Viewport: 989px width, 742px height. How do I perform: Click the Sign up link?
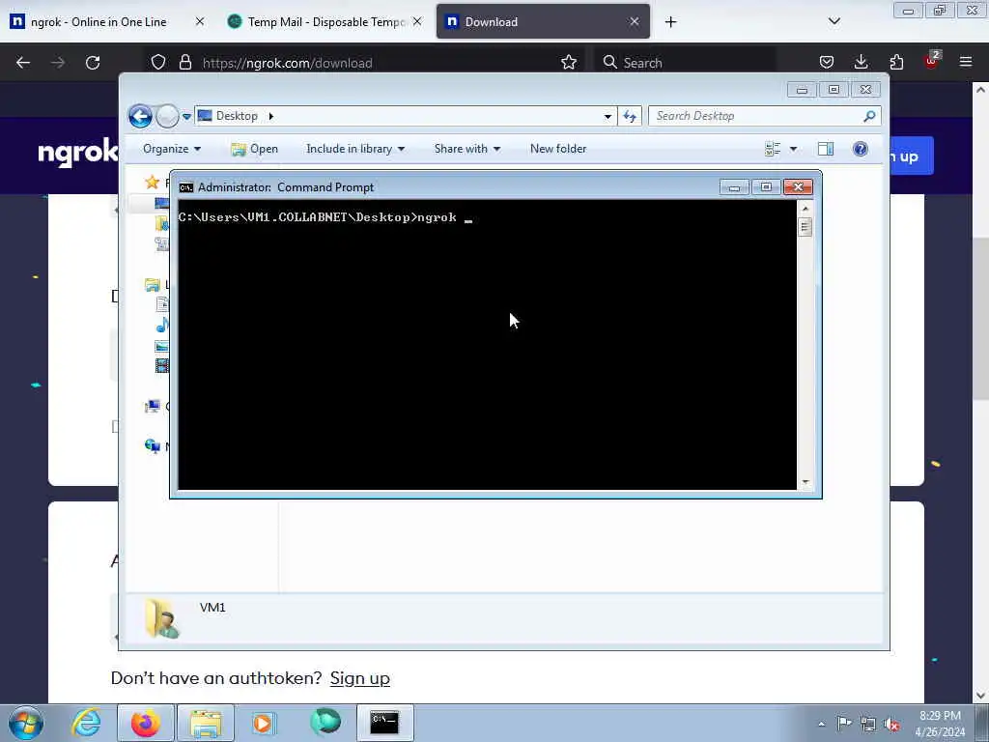[x=359, y=678]
